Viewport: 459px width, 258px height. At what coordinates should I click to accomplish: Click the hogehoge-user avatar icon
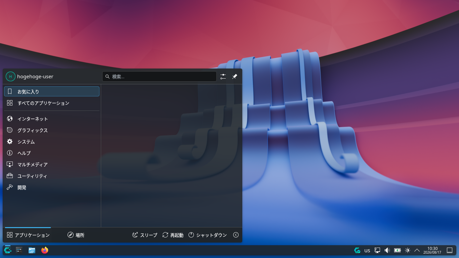click(10, 77)
